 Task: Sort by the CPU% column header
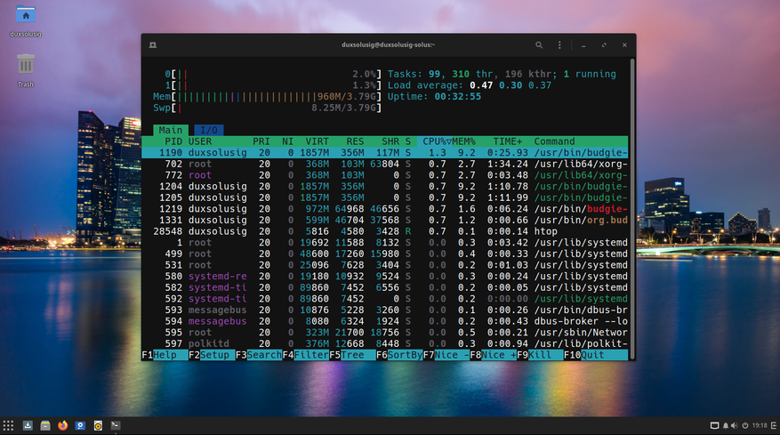[435, 141]
